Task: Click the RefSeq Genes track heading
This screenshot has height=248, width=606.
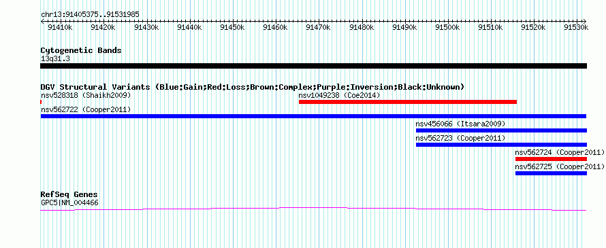Action: [69, 194]
